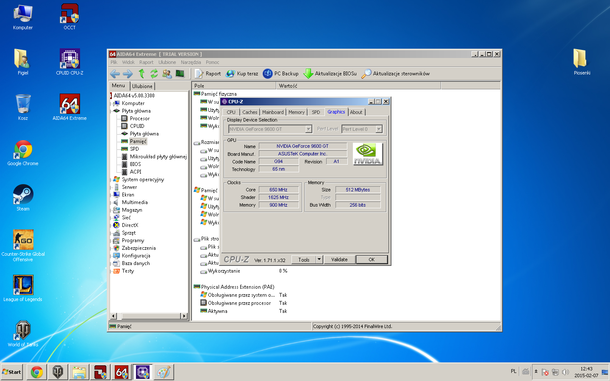Click the back navigation arrow in AIDA64
The height and width of the screenshot is (381, 610).
pyautogui.click(x=114, y=73)
